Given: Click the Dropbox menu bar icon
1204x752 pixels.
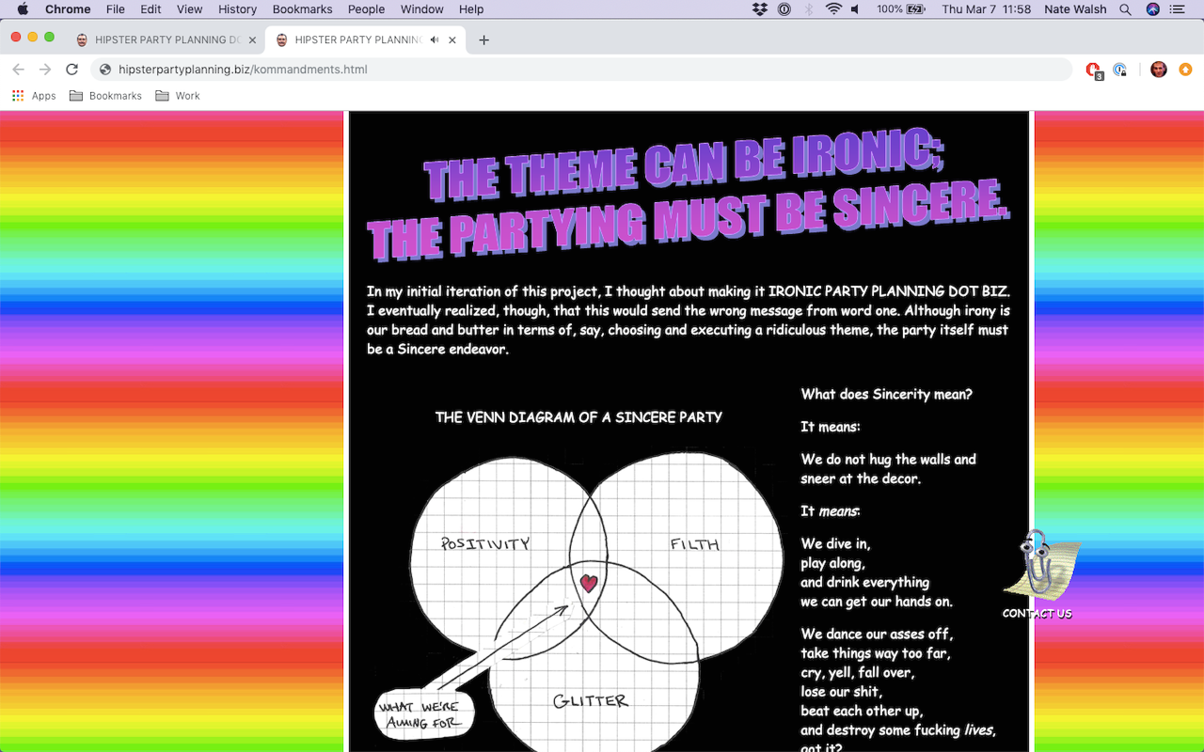Looking at the screenshot, I should click(x=760, y=9).
